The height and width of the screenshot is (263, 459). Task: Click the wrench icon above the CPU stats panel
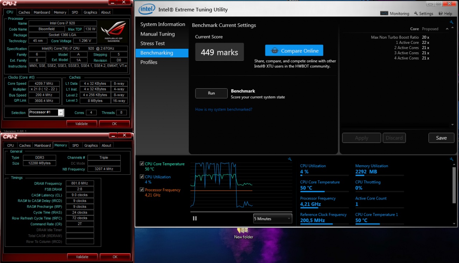pos(452,159)
